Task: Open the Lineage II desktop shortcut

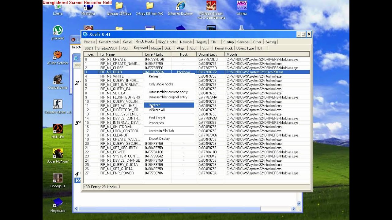Action: coord(58,180)
